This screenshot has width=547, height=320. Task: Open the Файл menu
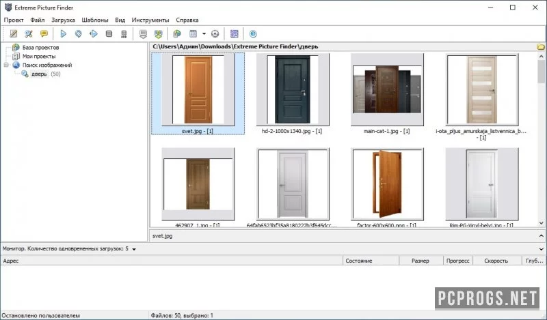point(38,20)
